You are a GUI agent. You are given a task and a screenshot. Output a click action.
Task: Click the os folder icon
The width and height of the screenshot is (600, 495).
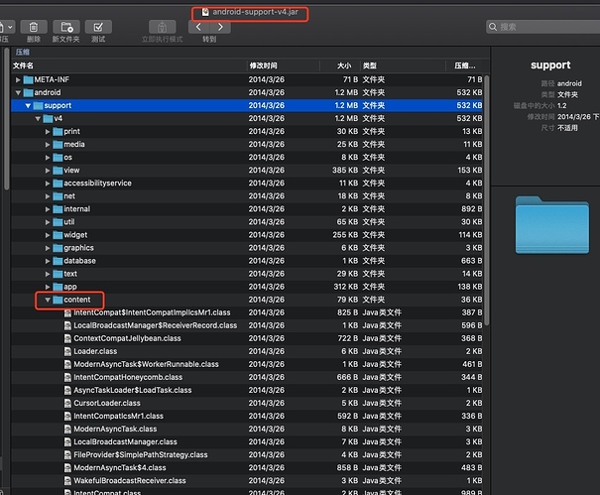coord(58,158)
